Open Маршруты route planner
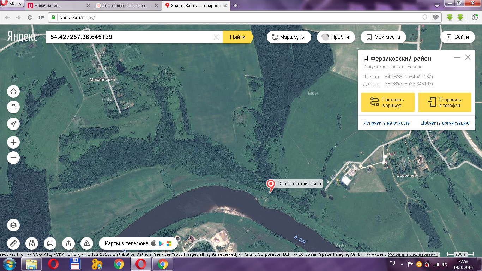 coord(289,37)
